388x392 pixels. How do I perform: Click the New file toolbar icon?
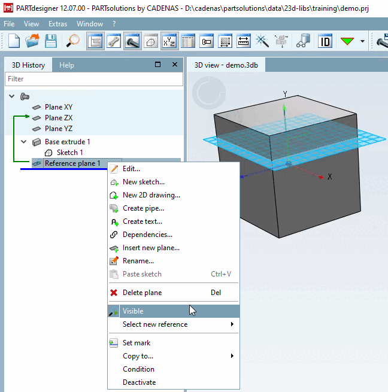[x=14, y=41]
